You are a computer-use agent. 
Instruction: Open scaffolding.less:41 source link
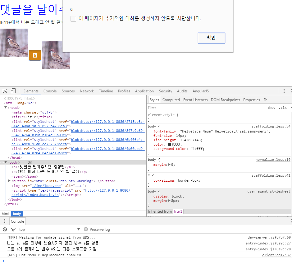271,175
